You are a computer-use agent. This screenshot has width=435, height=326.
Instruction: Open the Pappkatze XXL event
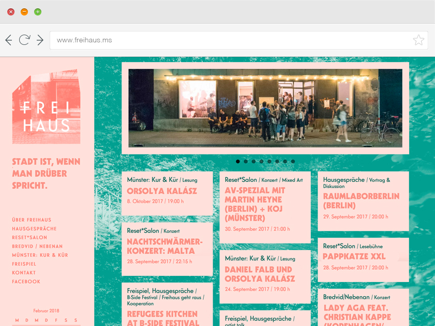pyautogui.click(x=354, y=256)
